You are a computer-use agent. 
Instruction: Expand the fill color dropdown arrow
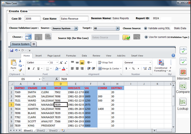click(x=60, y=69)
